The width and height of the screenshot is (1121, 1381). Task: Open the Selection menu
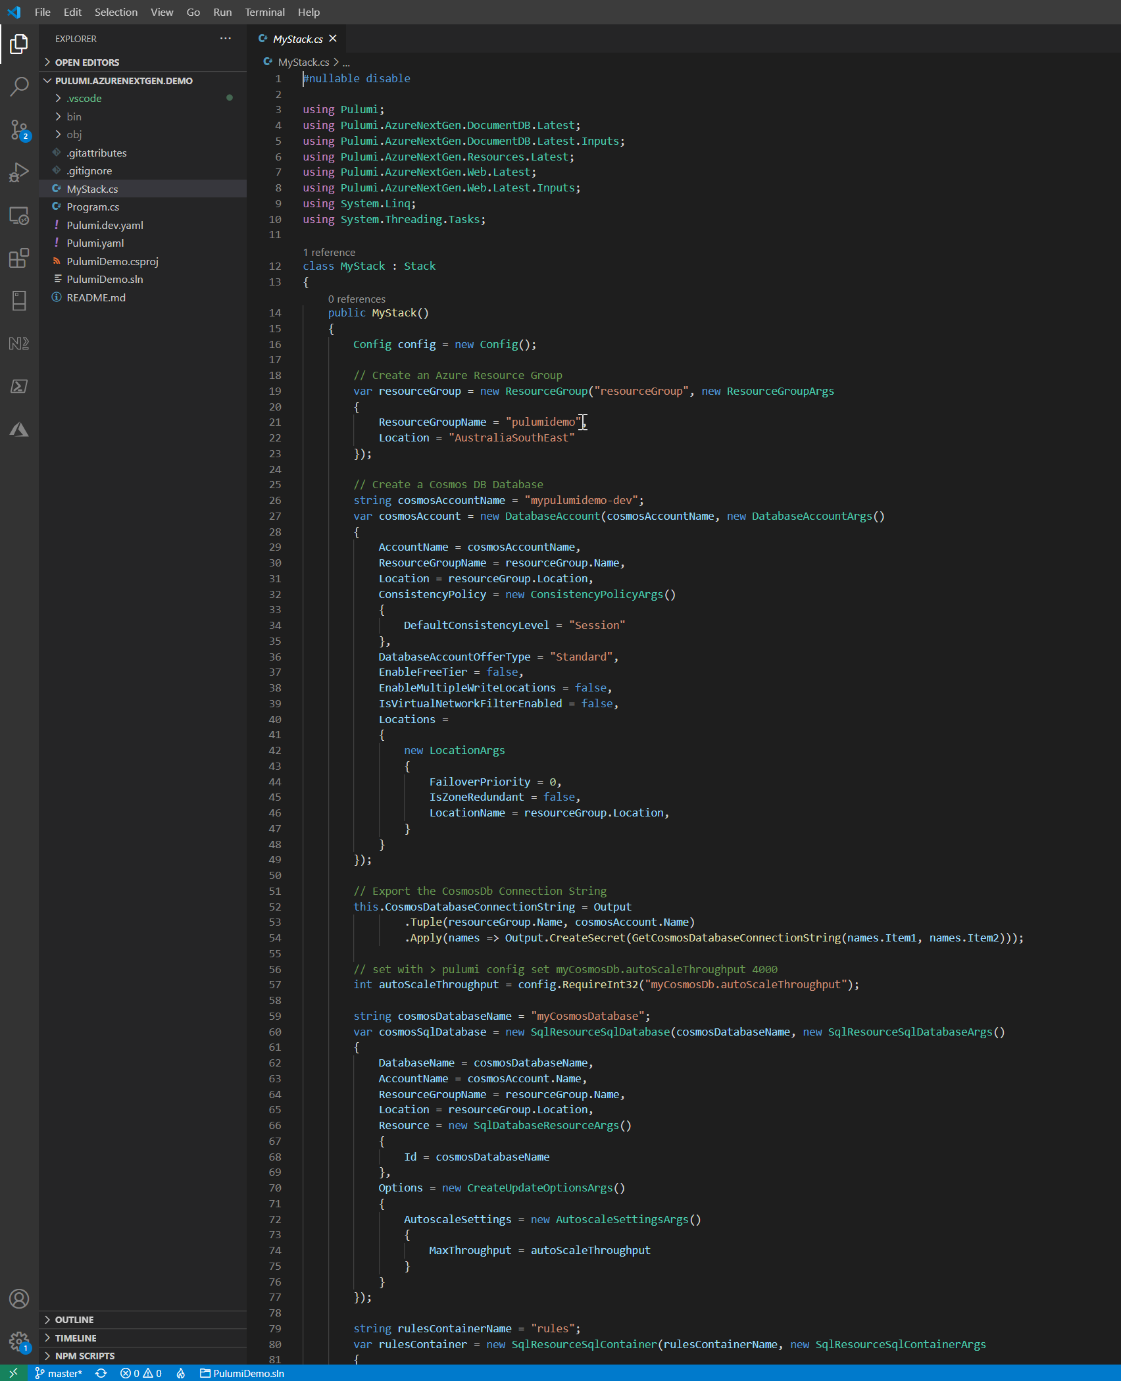(116, 12)
